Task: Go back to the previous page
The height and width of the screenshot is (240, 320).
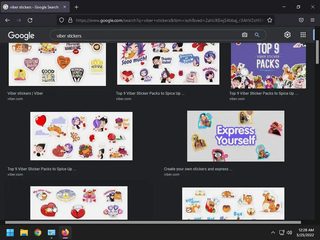Action: coord(7,20)
